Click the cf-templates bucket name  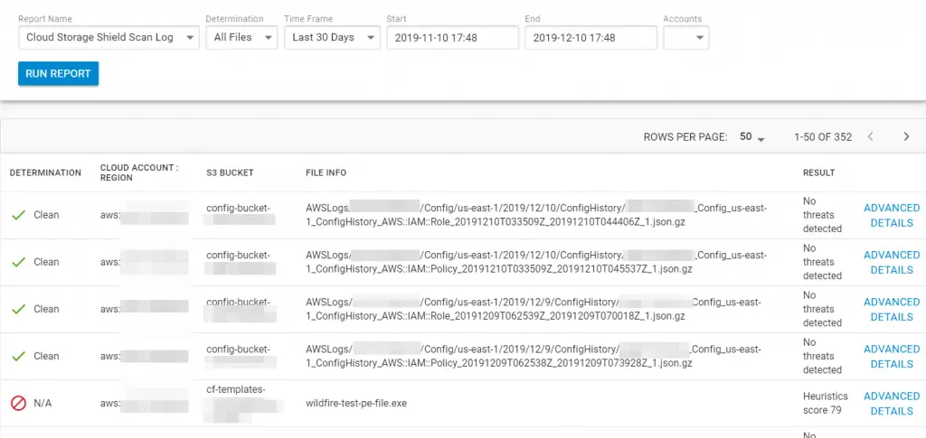tap(236, 389)
